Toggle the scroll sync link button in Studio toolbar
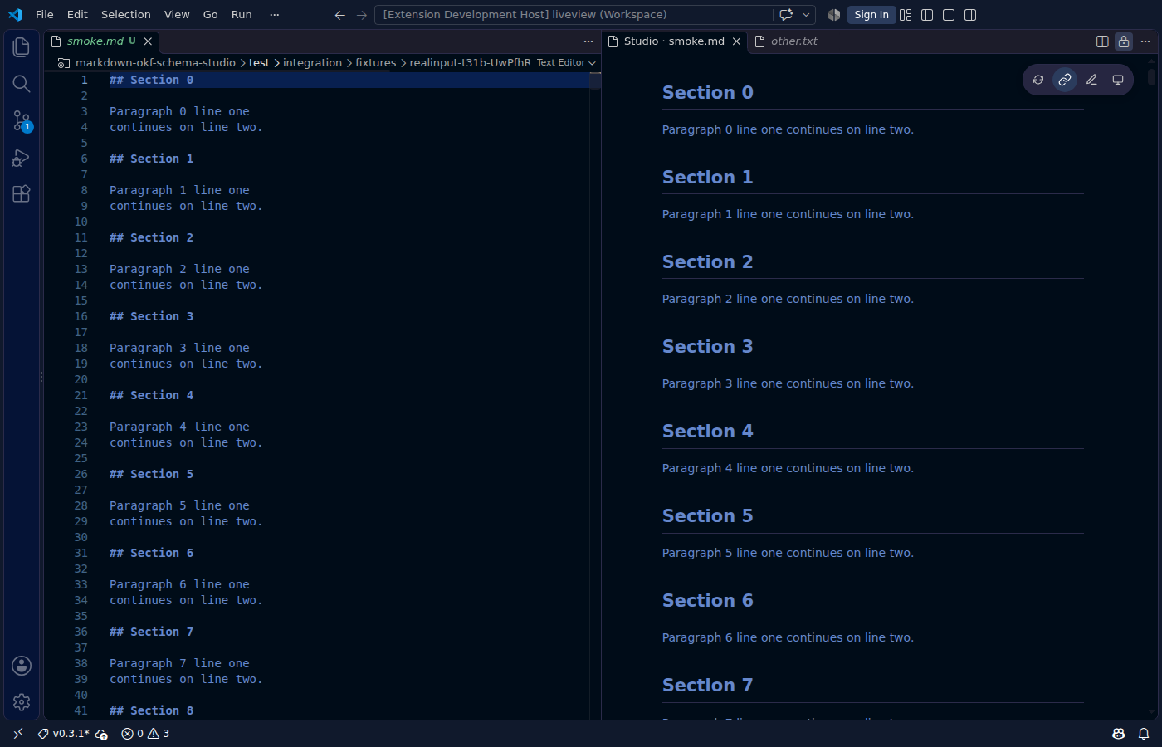1162x747 pixels. tap(1065, 80)
